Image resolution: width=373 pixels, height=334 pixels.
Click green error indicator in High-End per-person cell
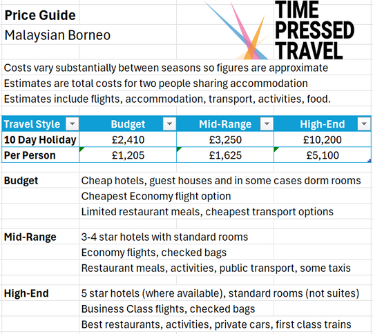[x=276, y=149]
